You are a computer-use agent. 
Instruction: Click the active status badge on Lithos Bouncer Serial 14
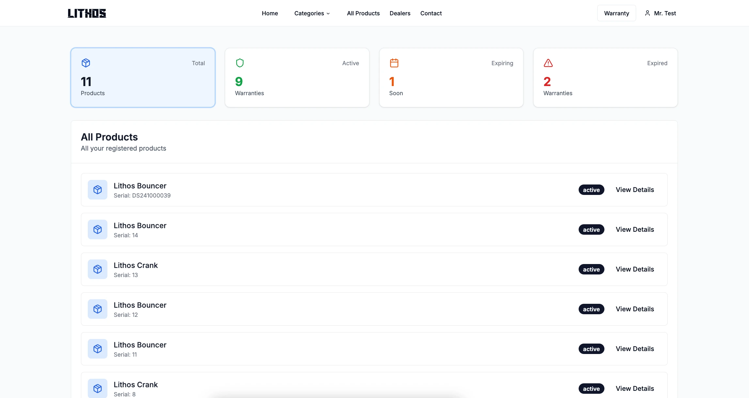click(591, 229)
